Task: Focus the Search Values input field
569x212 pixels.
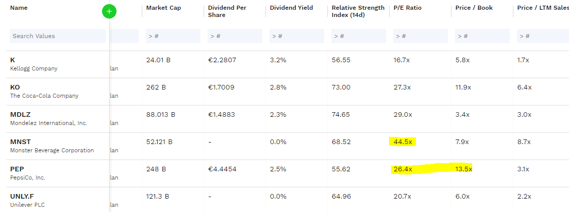Action: [x=57, y=36]
